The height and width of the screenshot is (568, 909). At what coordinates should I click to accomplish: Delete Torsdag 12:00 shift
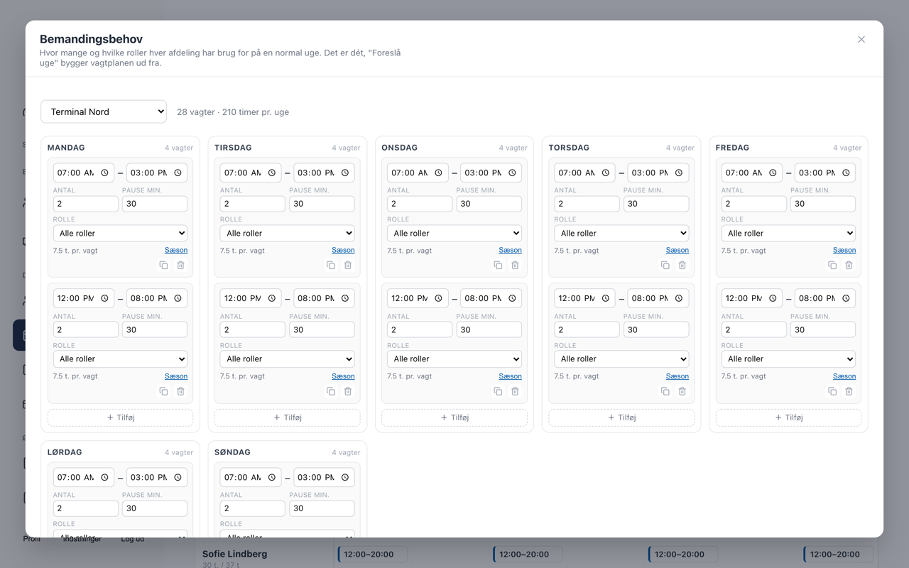coord(682,391)
